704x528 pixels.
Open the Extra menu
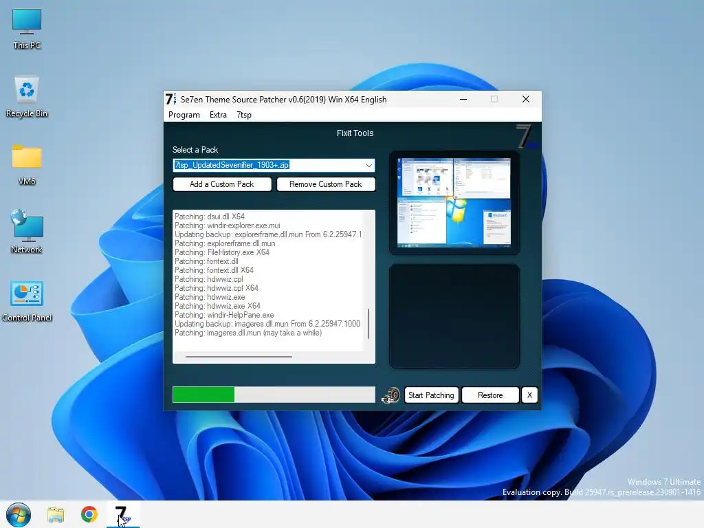tap(218, 115)
